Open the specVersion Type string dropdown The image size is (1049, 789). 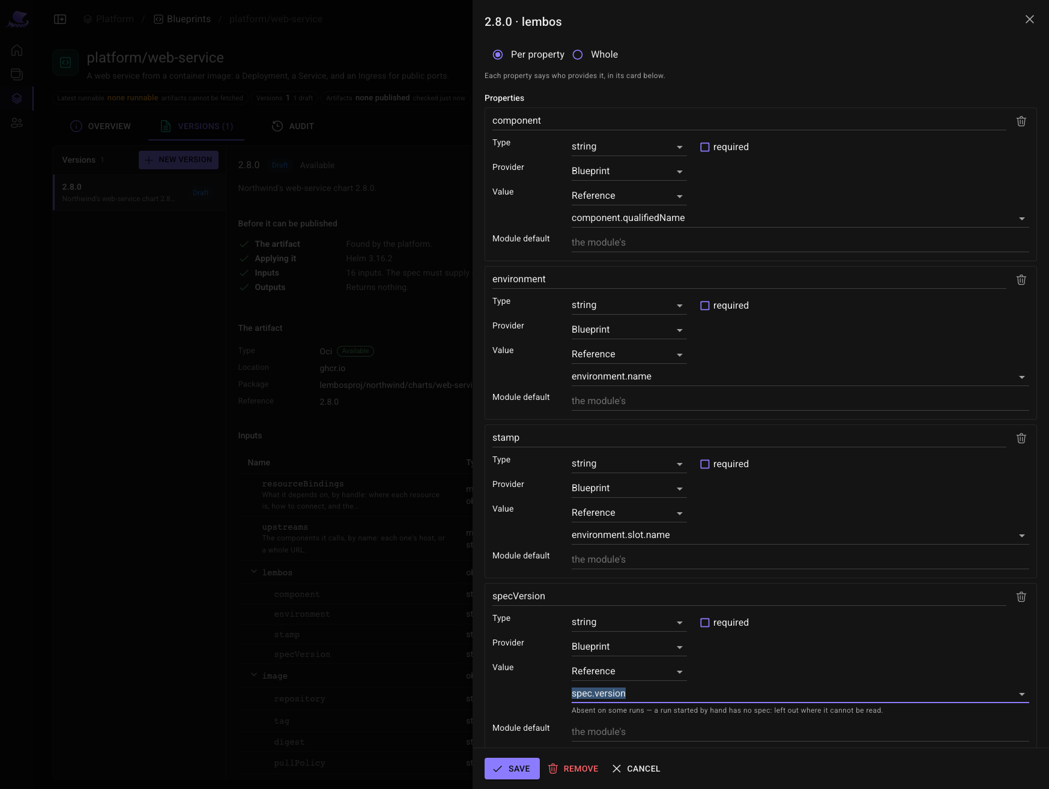[629, 622]
